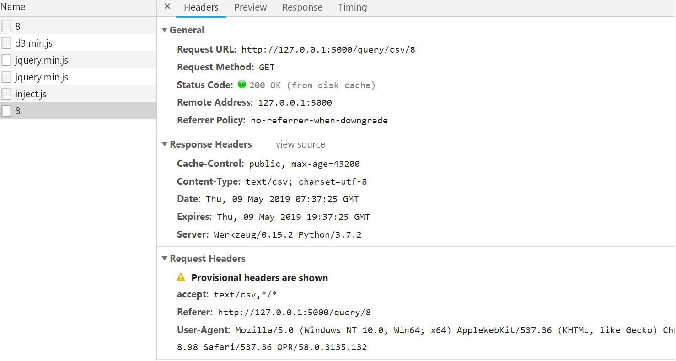This screenshot has width=676, height=361.
Task: Collapse the Request Headers section
Action: pos(165,259)
